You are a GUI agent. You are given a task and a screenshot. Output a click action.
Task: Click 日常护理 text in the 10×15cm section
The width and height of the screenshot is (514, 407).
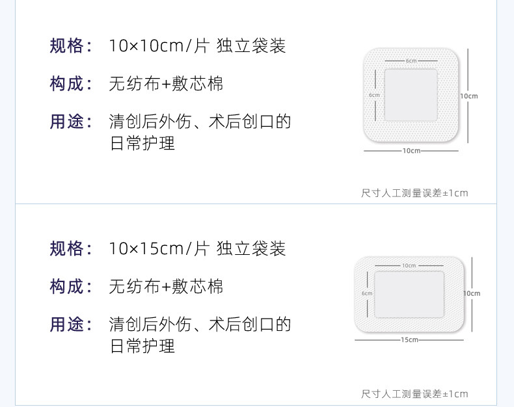coord(142,347)
